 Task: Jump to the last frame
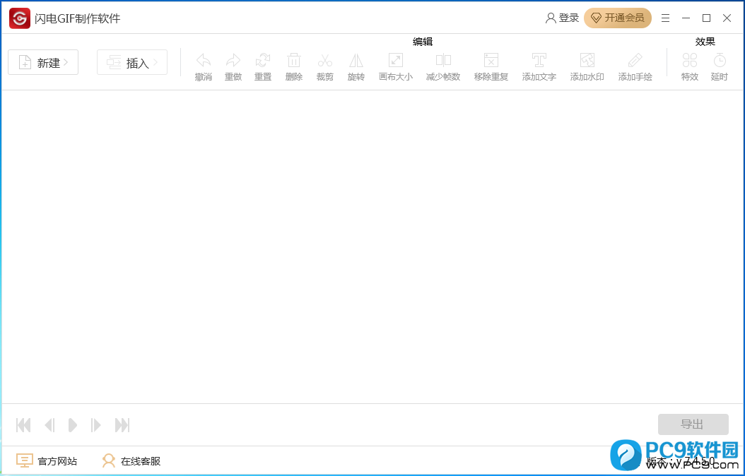click(x=122, y=424)
